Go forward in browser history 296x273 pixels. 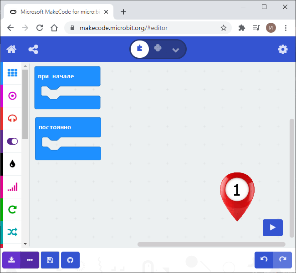pyautogui.click(x=25, y=28)
